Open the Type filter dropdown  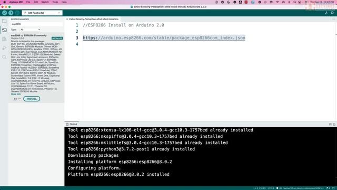(31, 30)
